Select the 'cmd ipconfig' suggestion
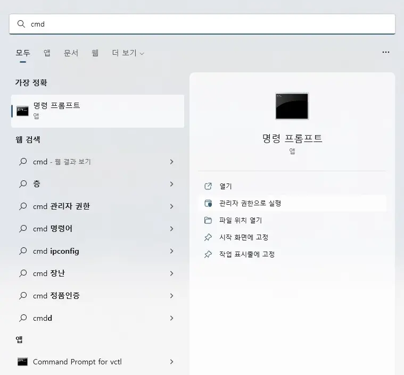404x375 pixels. click(97, 251)
